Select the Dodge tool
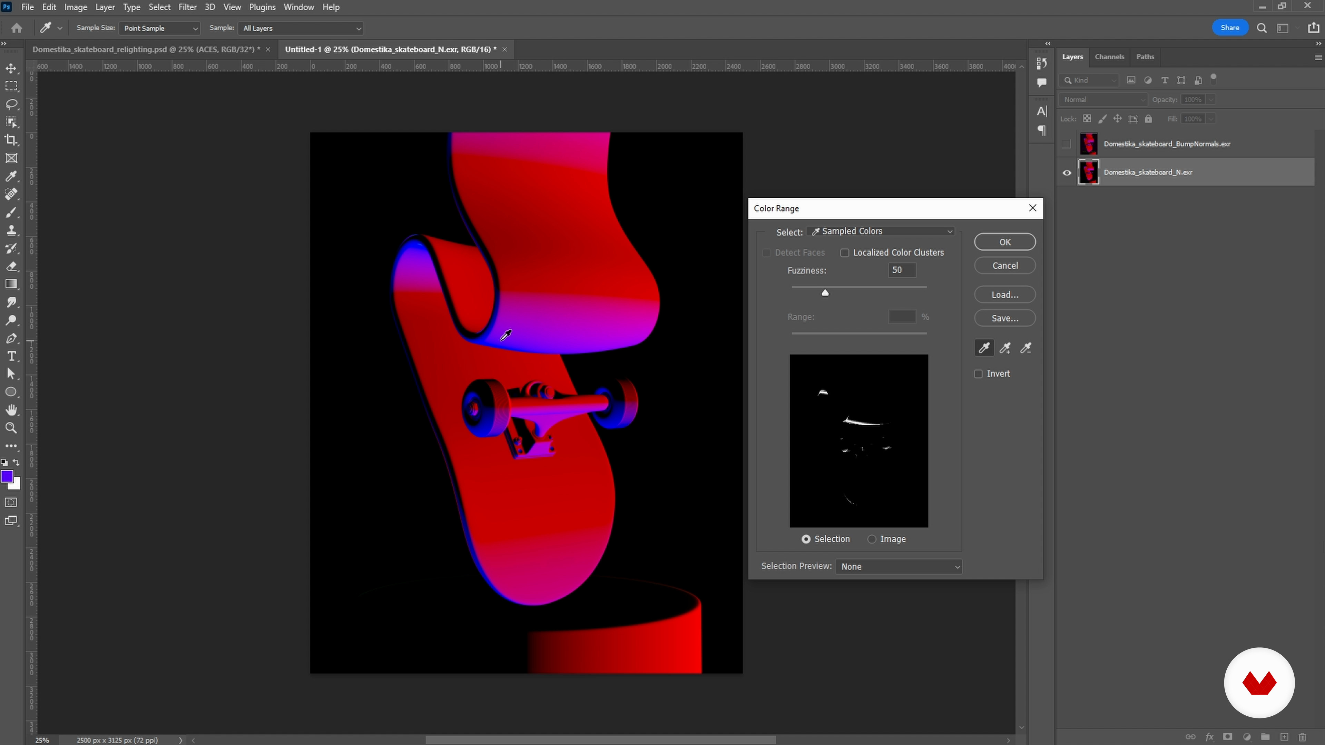The height and width of the screenshot is (745, 1325). (11, 320)
